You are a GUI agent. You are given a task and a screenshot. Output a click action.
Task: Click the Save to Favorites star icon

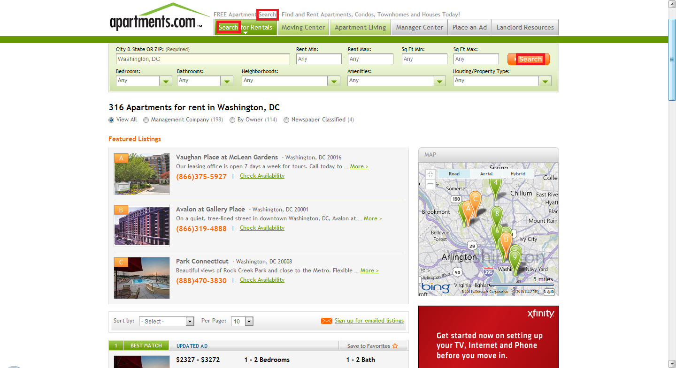click(395, 346)
